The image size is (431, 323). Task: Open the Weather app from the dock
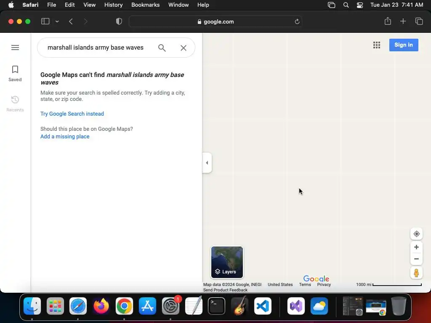(x=319, y=306)
